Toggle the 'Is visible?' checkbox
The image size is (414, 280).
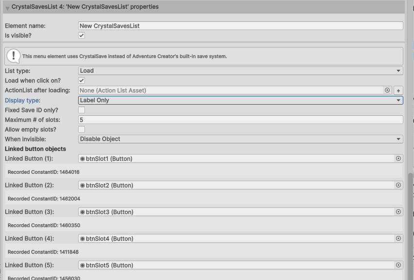[x=82, y=35]
